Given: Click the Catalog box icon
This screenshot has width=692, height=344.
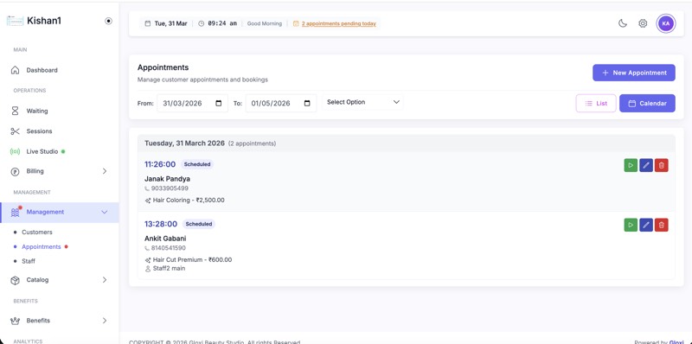Looking at the screenshot, I should point(15,280).
